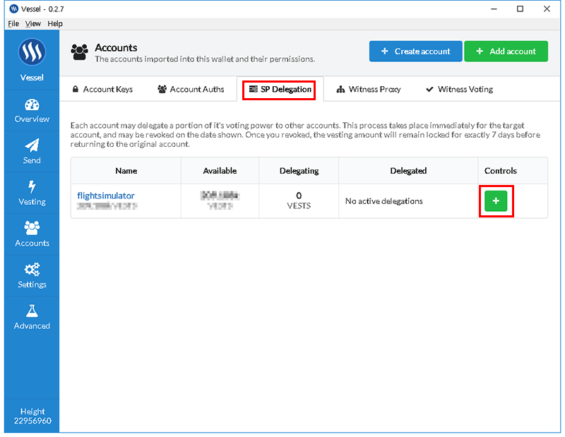
Task: Click the Available column header
Action: tap(220, 171)
